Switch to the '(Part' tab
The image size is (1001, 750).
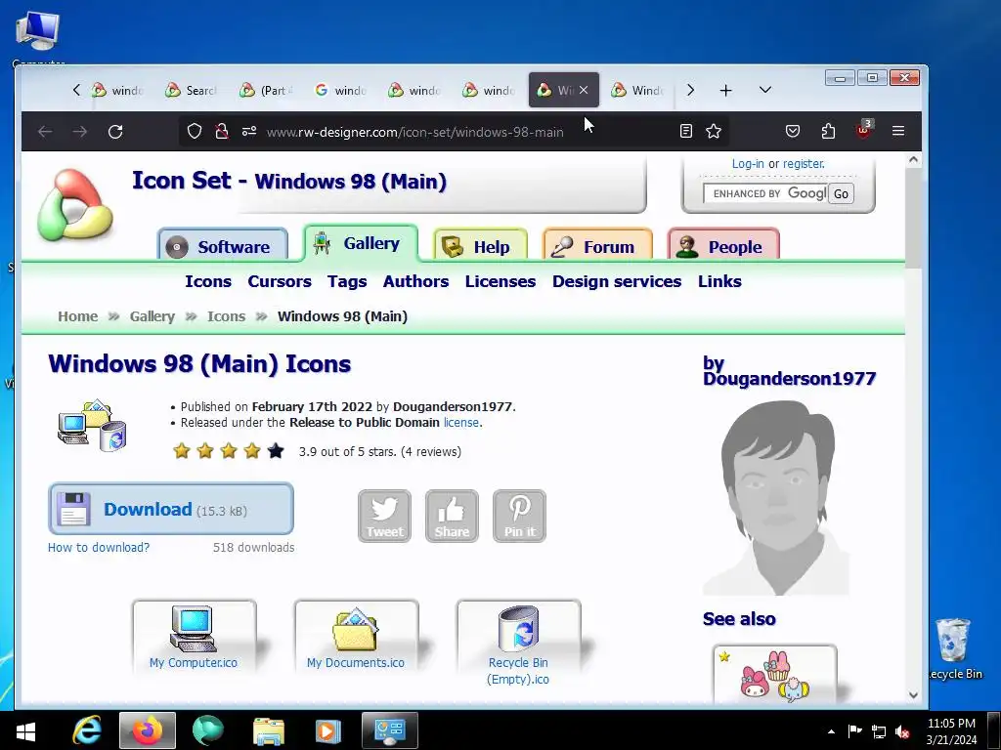[x=267, y=91]
